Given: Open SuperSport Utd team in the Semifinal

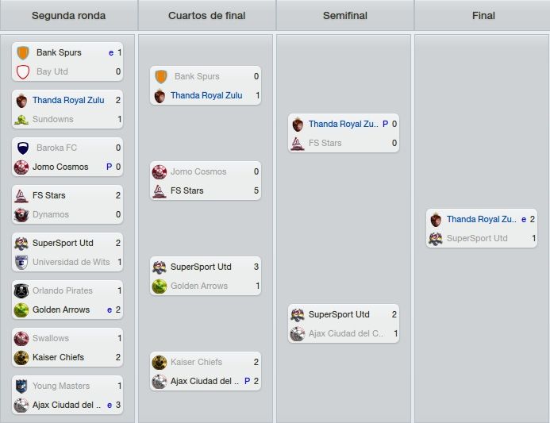Looking at the screenshot, I should point(339,314).
